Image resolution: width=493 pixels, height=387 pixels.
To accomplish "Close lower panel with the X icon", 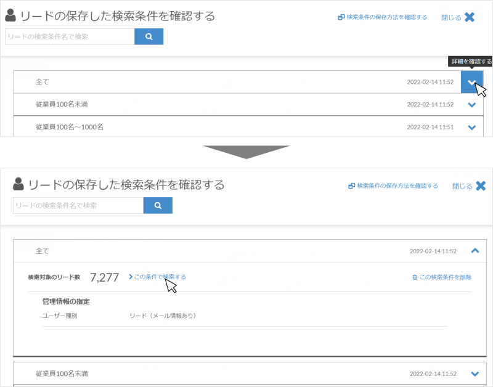I will point(481,186).
